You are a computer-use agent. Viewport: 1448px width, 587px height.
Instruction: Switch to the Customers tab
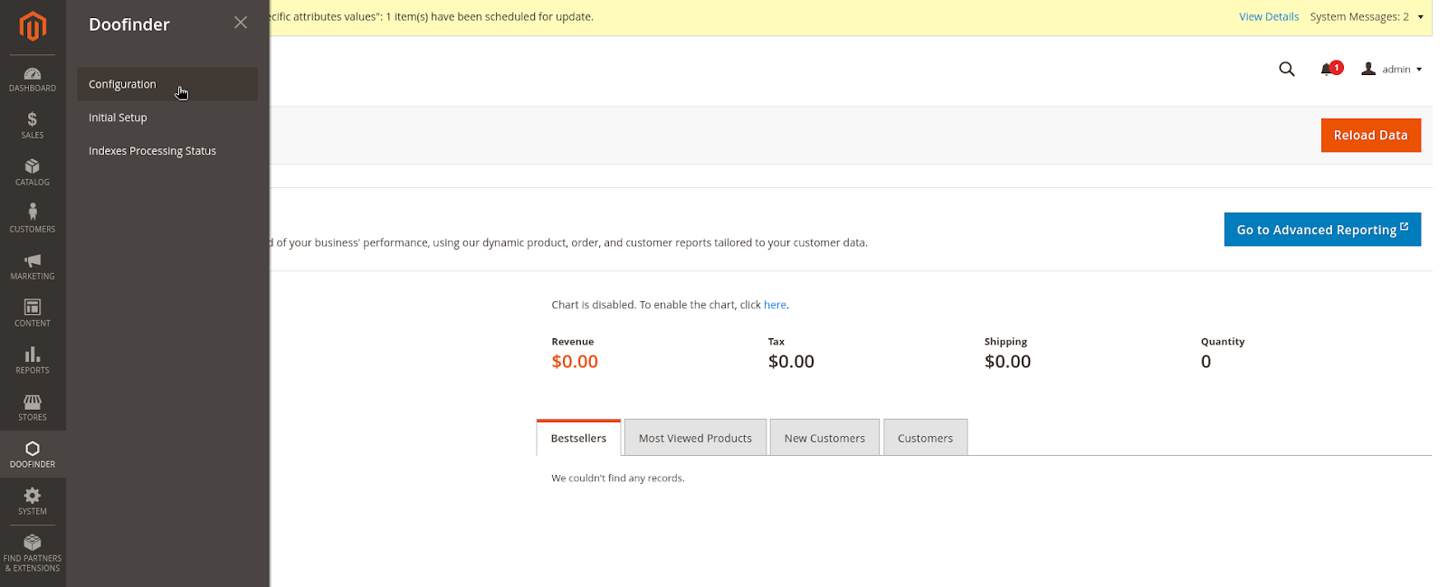[x=925, y=438]
